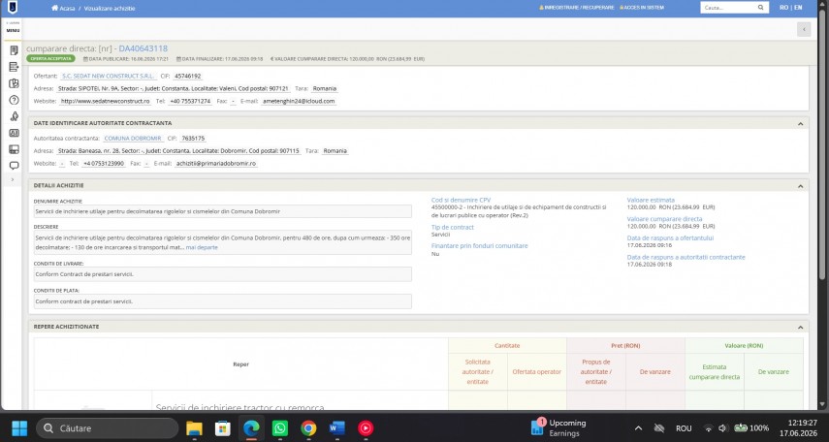The image size is (829, 442).
Task: Open Inregistrare / Recuperare link
Action: click(577, 8)
